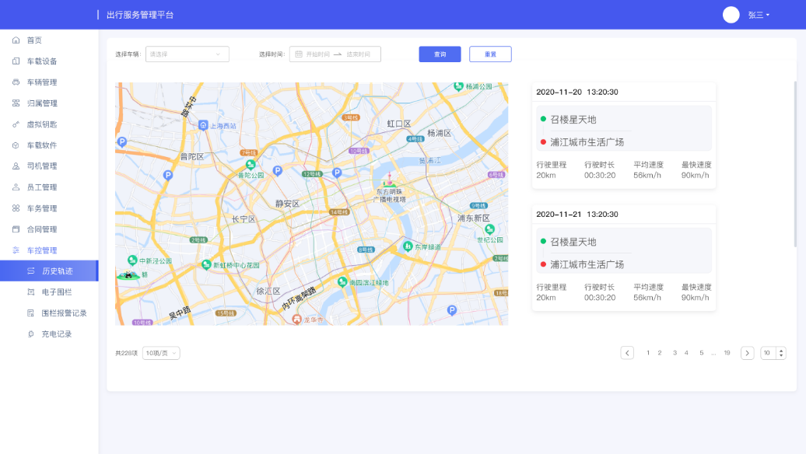Click the 重置 reset button
The width and height of the screenshot is (806, 454).
pyautogui.click(x=490, y=54)
